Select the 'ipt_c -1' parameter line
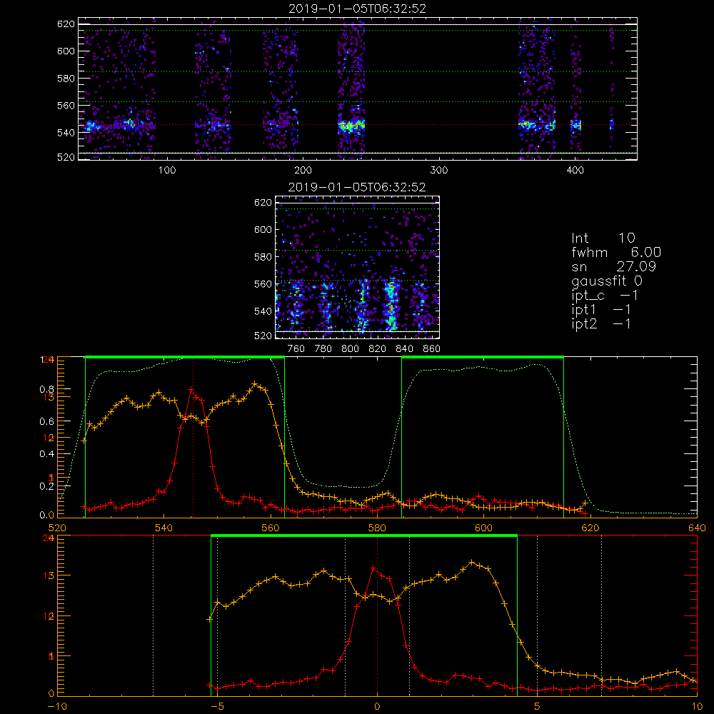This screenshot has width=714, height=714. [x=605, y=296]
